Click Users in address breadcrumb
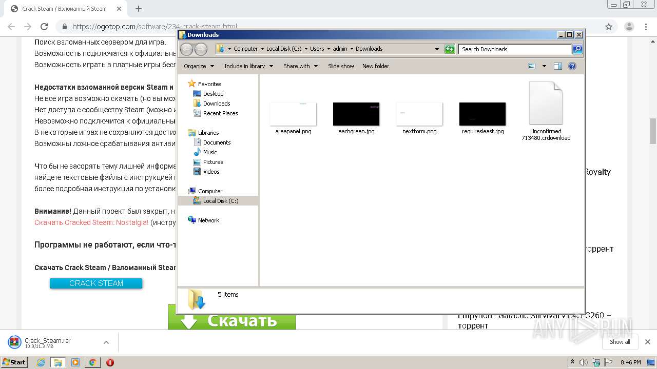The width and height of the screenshot is (657, 369). [x=317, y=49]
